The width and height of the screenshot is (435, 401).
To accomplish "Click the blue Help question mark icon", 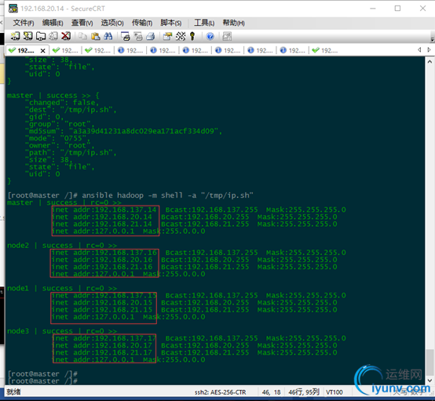I will click(210, 36).
